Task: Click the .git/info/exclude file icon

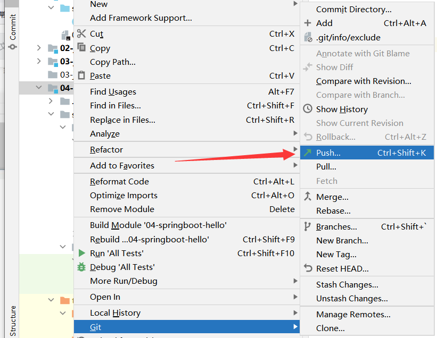Action: (308, 37)
